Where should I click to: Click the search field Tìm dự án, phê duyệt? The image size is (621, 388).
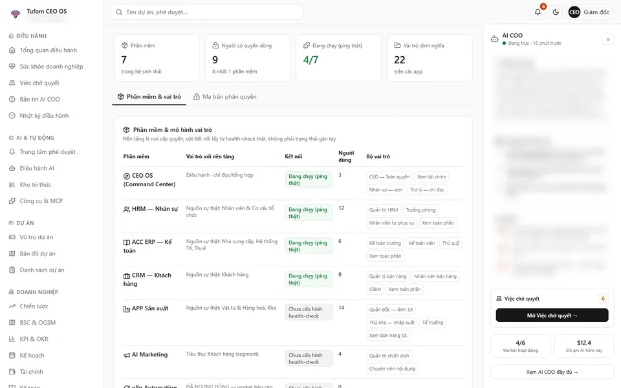[x=207, y=12]
